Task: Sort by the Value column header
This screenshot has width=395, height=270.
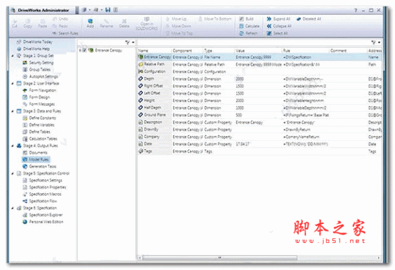Action: [258, 51]
